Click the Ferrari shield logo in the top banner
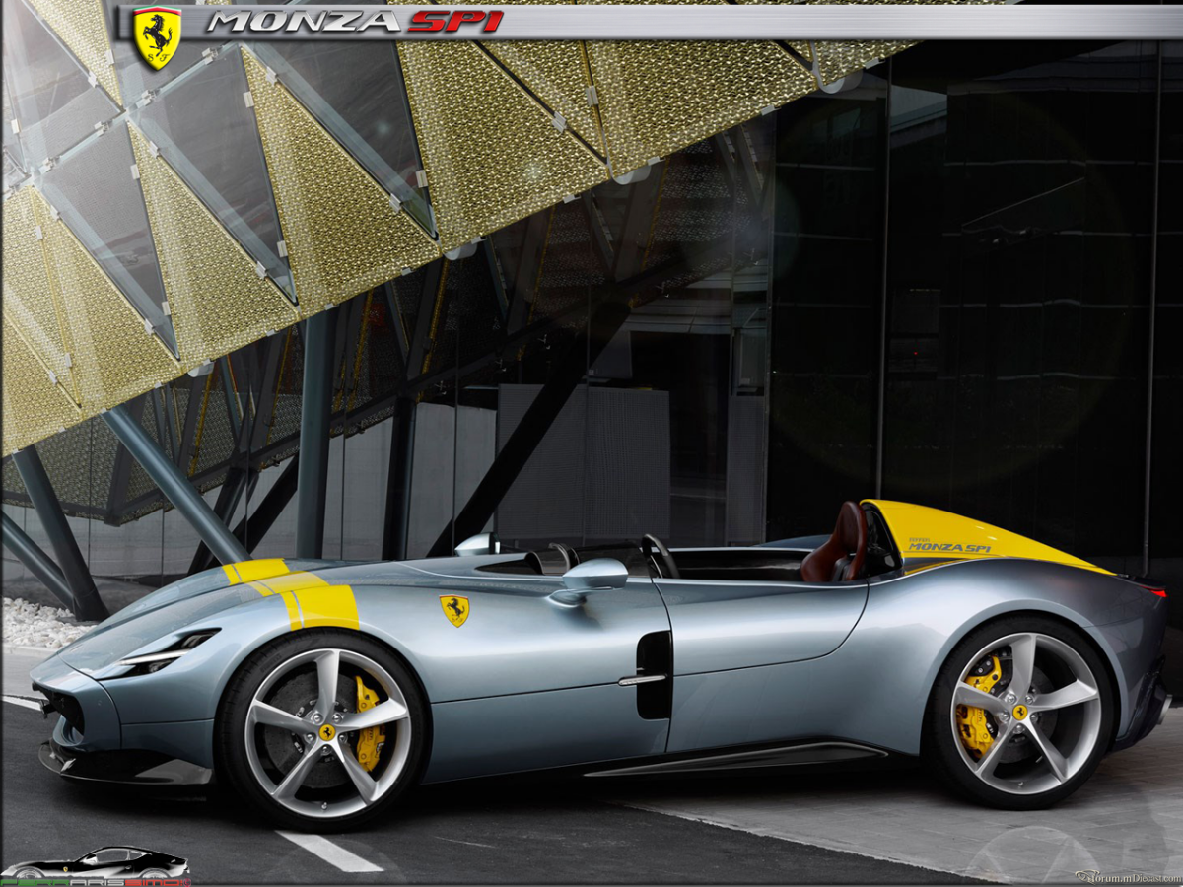This screenshot has width=1183, height=887. pos(157,37)
